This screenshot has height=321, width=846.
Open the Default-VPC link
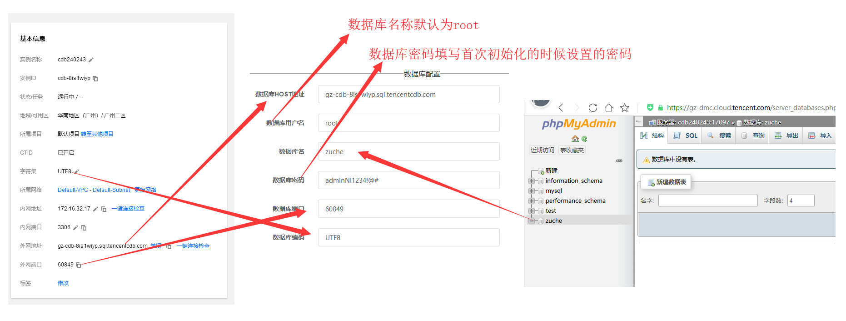73,190
